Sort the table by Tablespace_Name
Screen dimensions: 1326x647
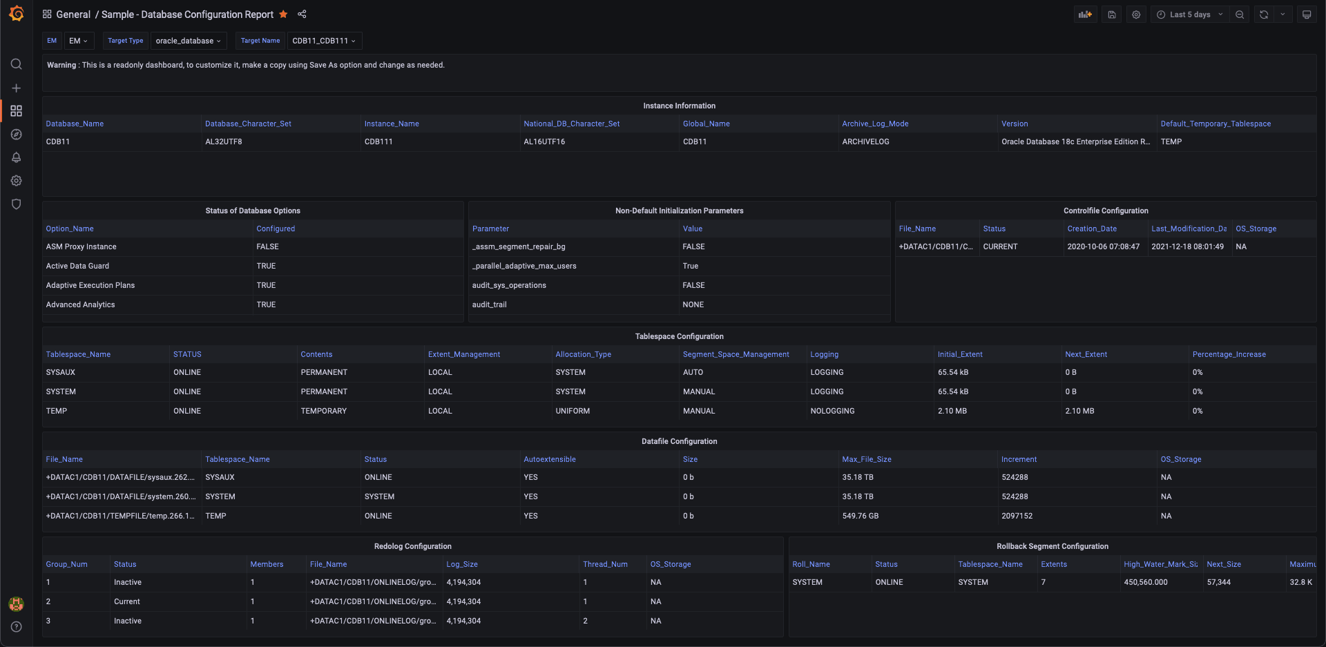(78, 354)
